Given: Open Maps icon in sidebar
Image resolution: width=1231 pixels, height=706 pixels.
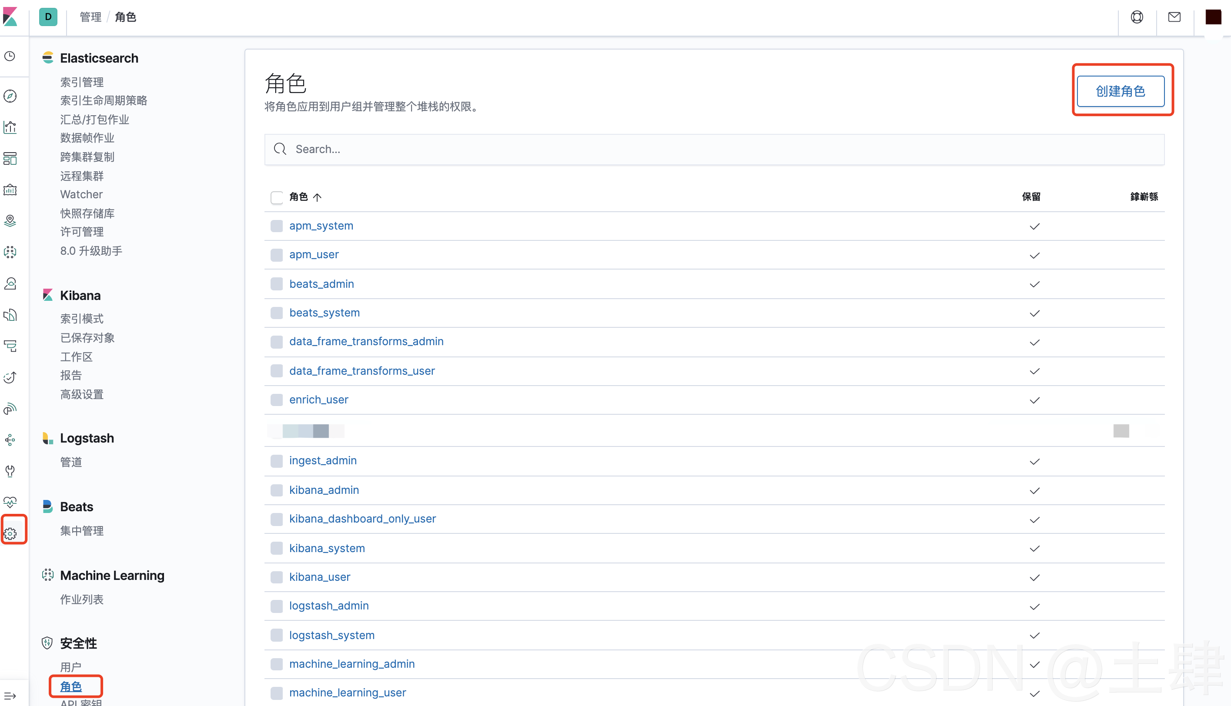Looking at the screenshot, I should click(10, 221).
